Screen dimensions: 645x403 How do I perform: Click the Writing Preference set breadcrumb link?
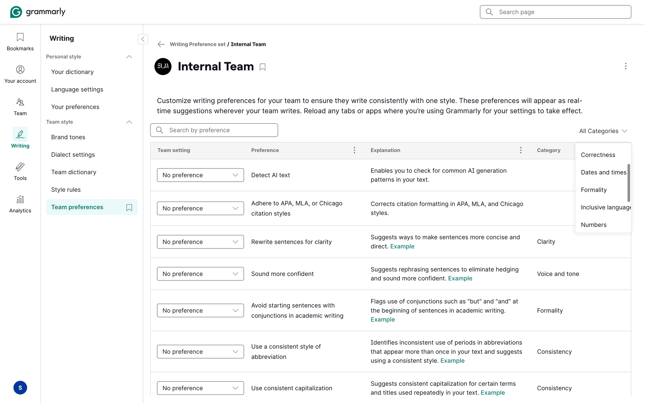pos(198,44)
